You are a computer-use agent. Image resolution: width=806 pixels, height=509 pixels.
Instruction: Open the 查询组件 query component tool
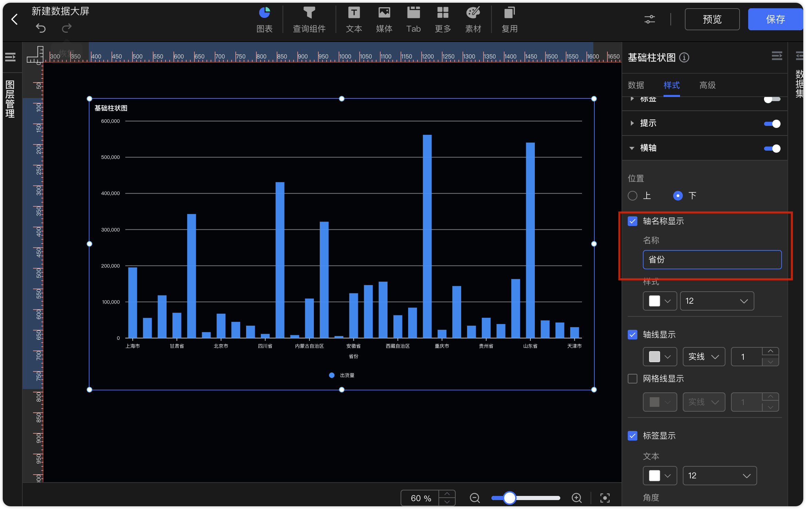click(309, 20)
